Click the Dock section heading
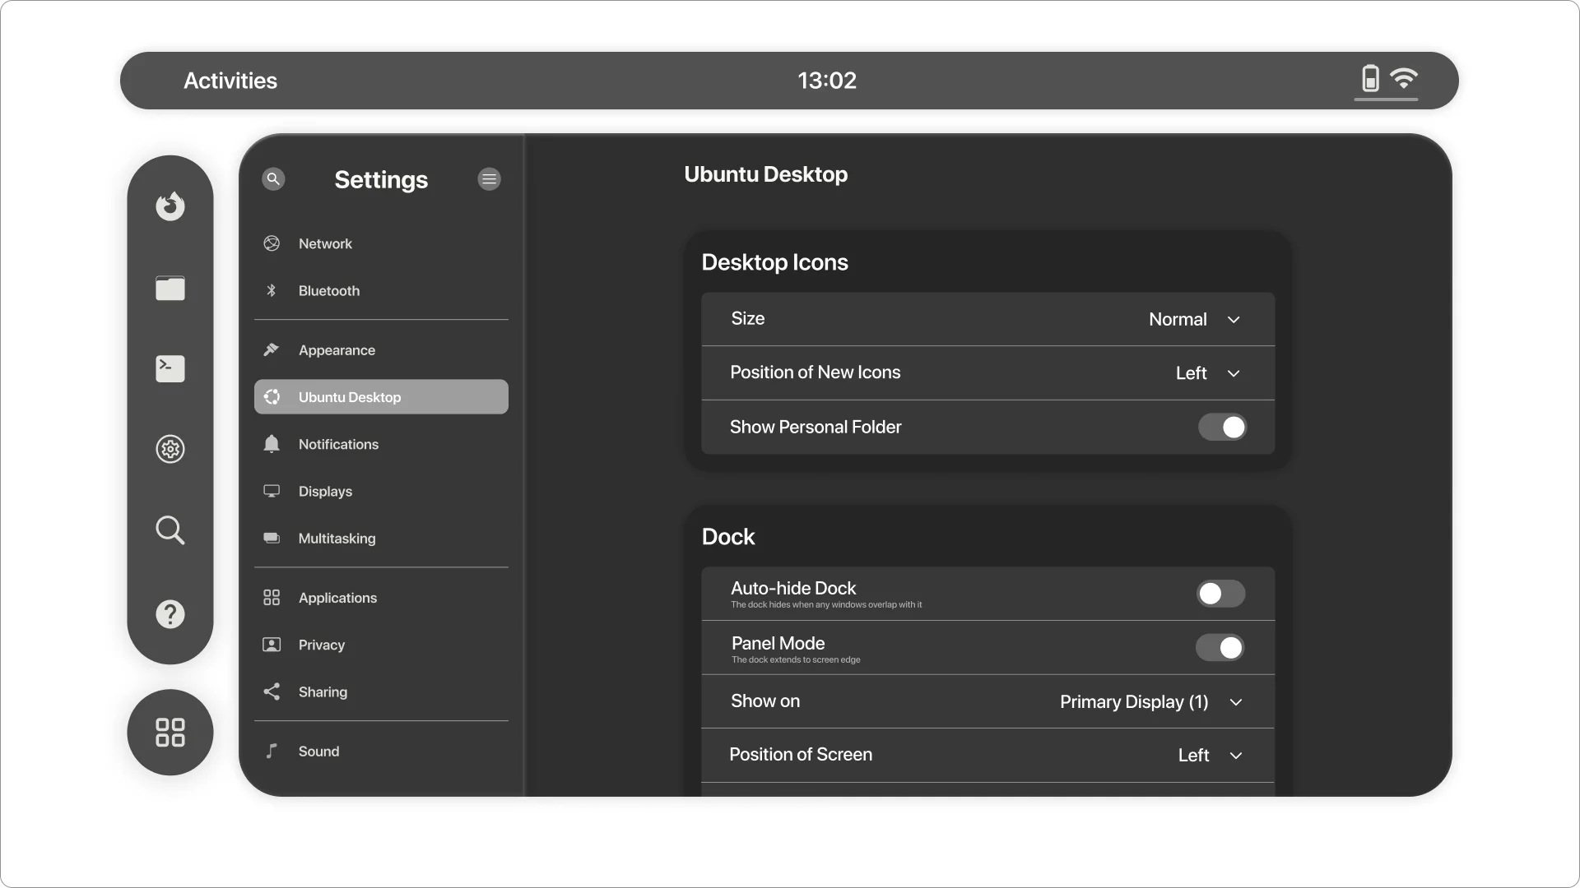1580x888 pixels. [728, 537]
